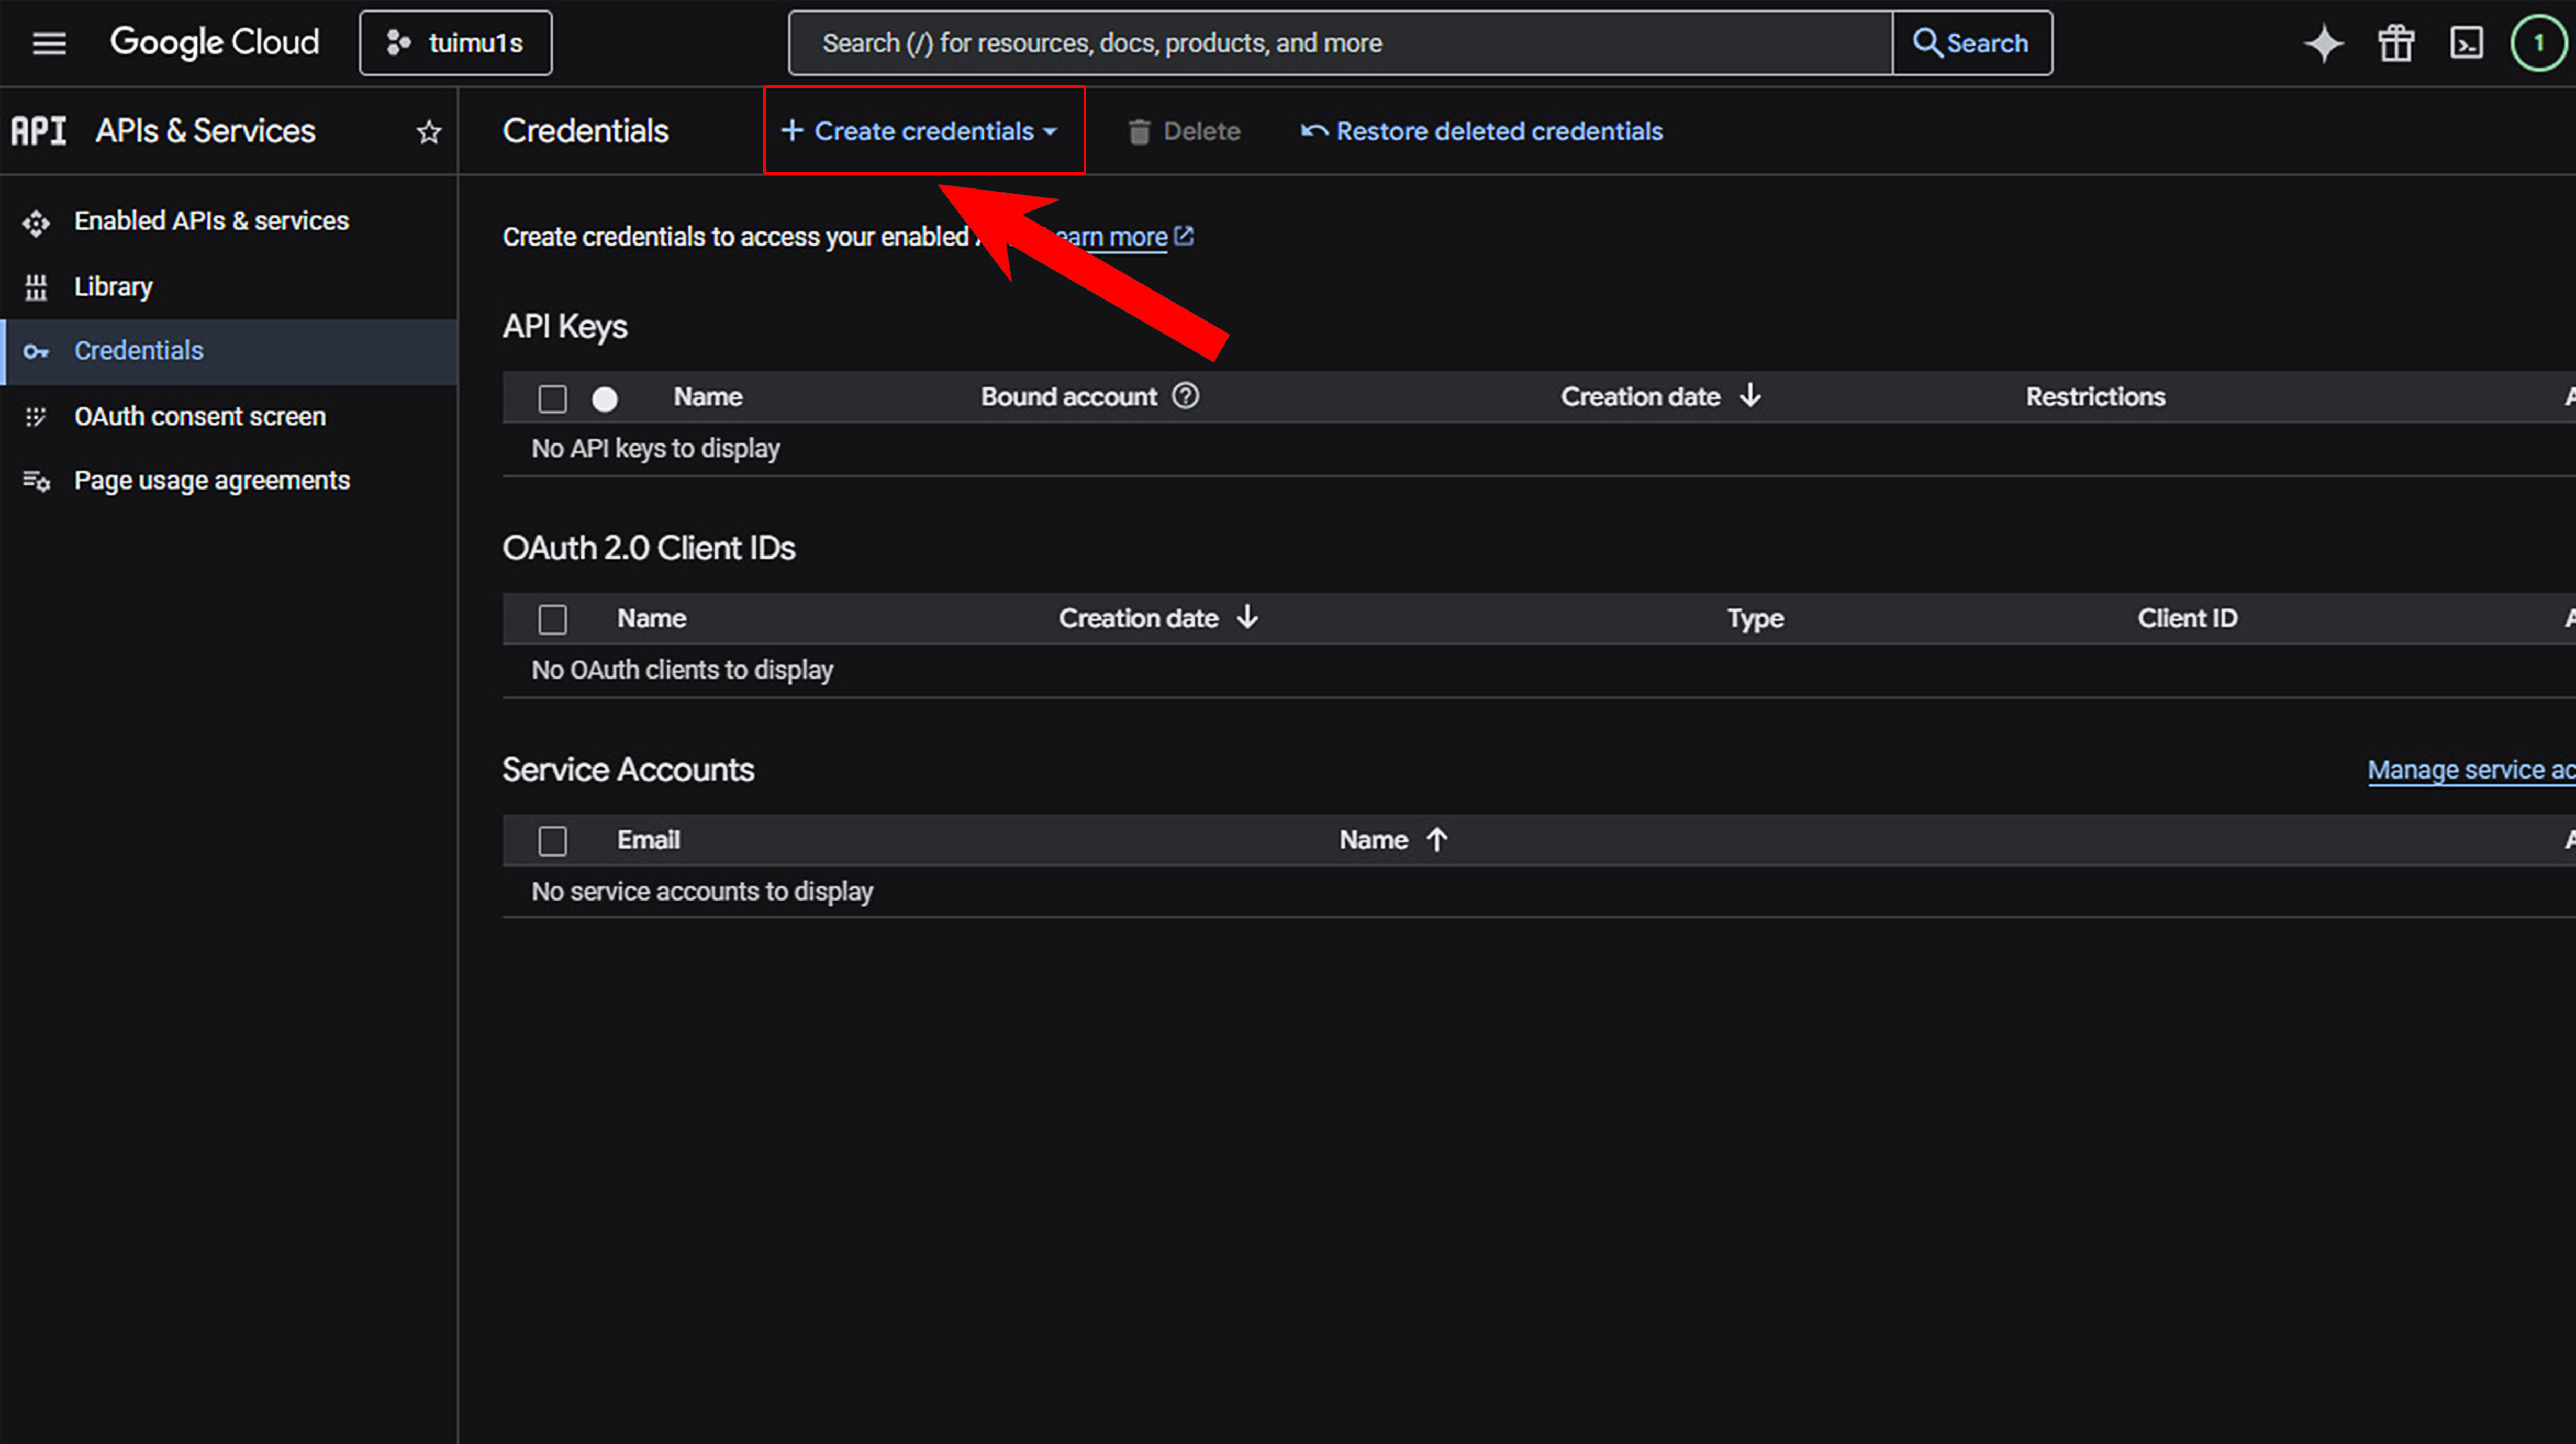Sort Service Accounts by Name arrow
This screenshot has width=2576, height=1444.
(x=1437, y=840)
